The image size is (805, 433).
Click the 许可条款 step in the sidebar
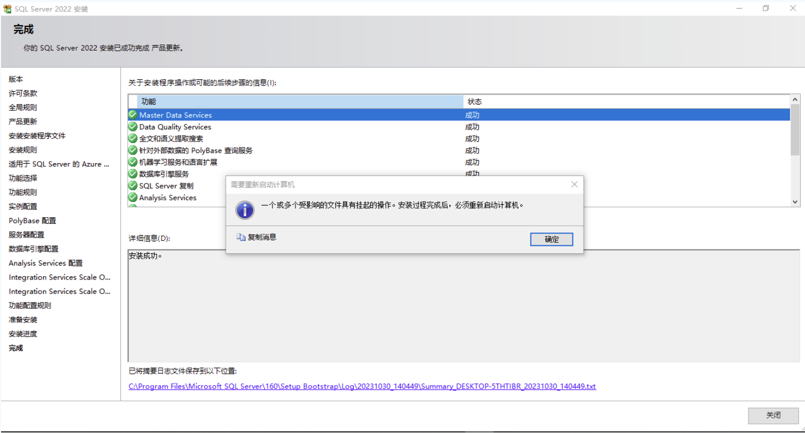tap(23, 93)
